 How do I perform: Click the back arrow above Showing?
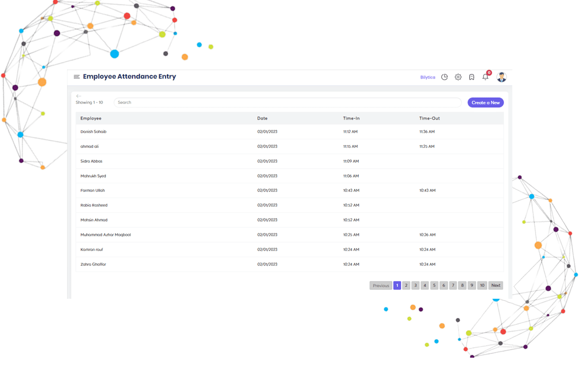[79, 96]
